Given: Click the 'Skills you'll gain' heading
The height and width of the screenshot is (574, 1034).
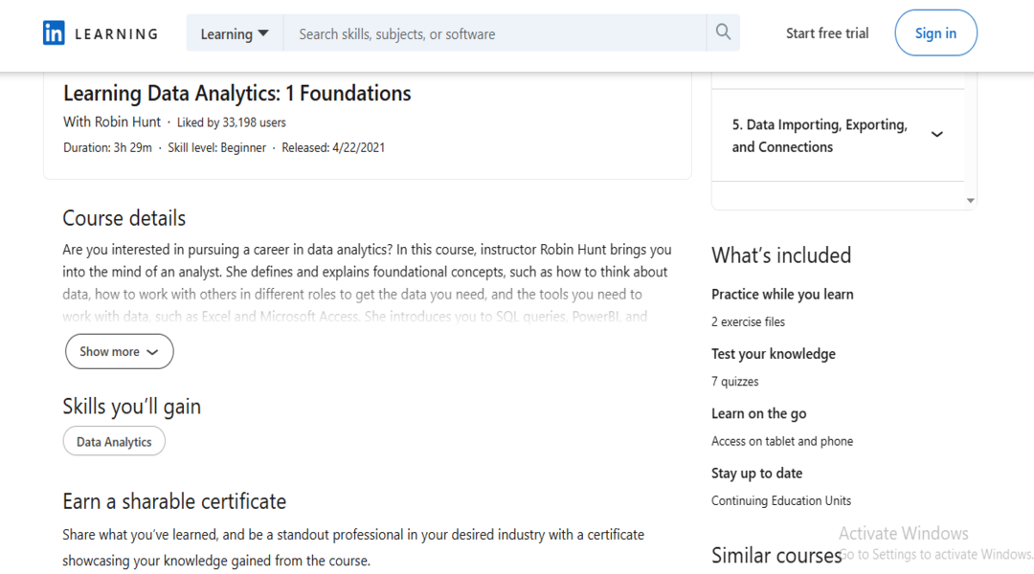Looking at the screenshot, I should coord(132,407).
